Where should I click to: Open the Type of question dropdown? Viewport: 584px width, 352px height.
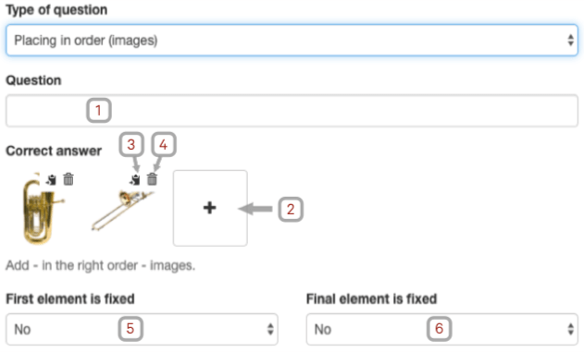[x=292, y=40]
